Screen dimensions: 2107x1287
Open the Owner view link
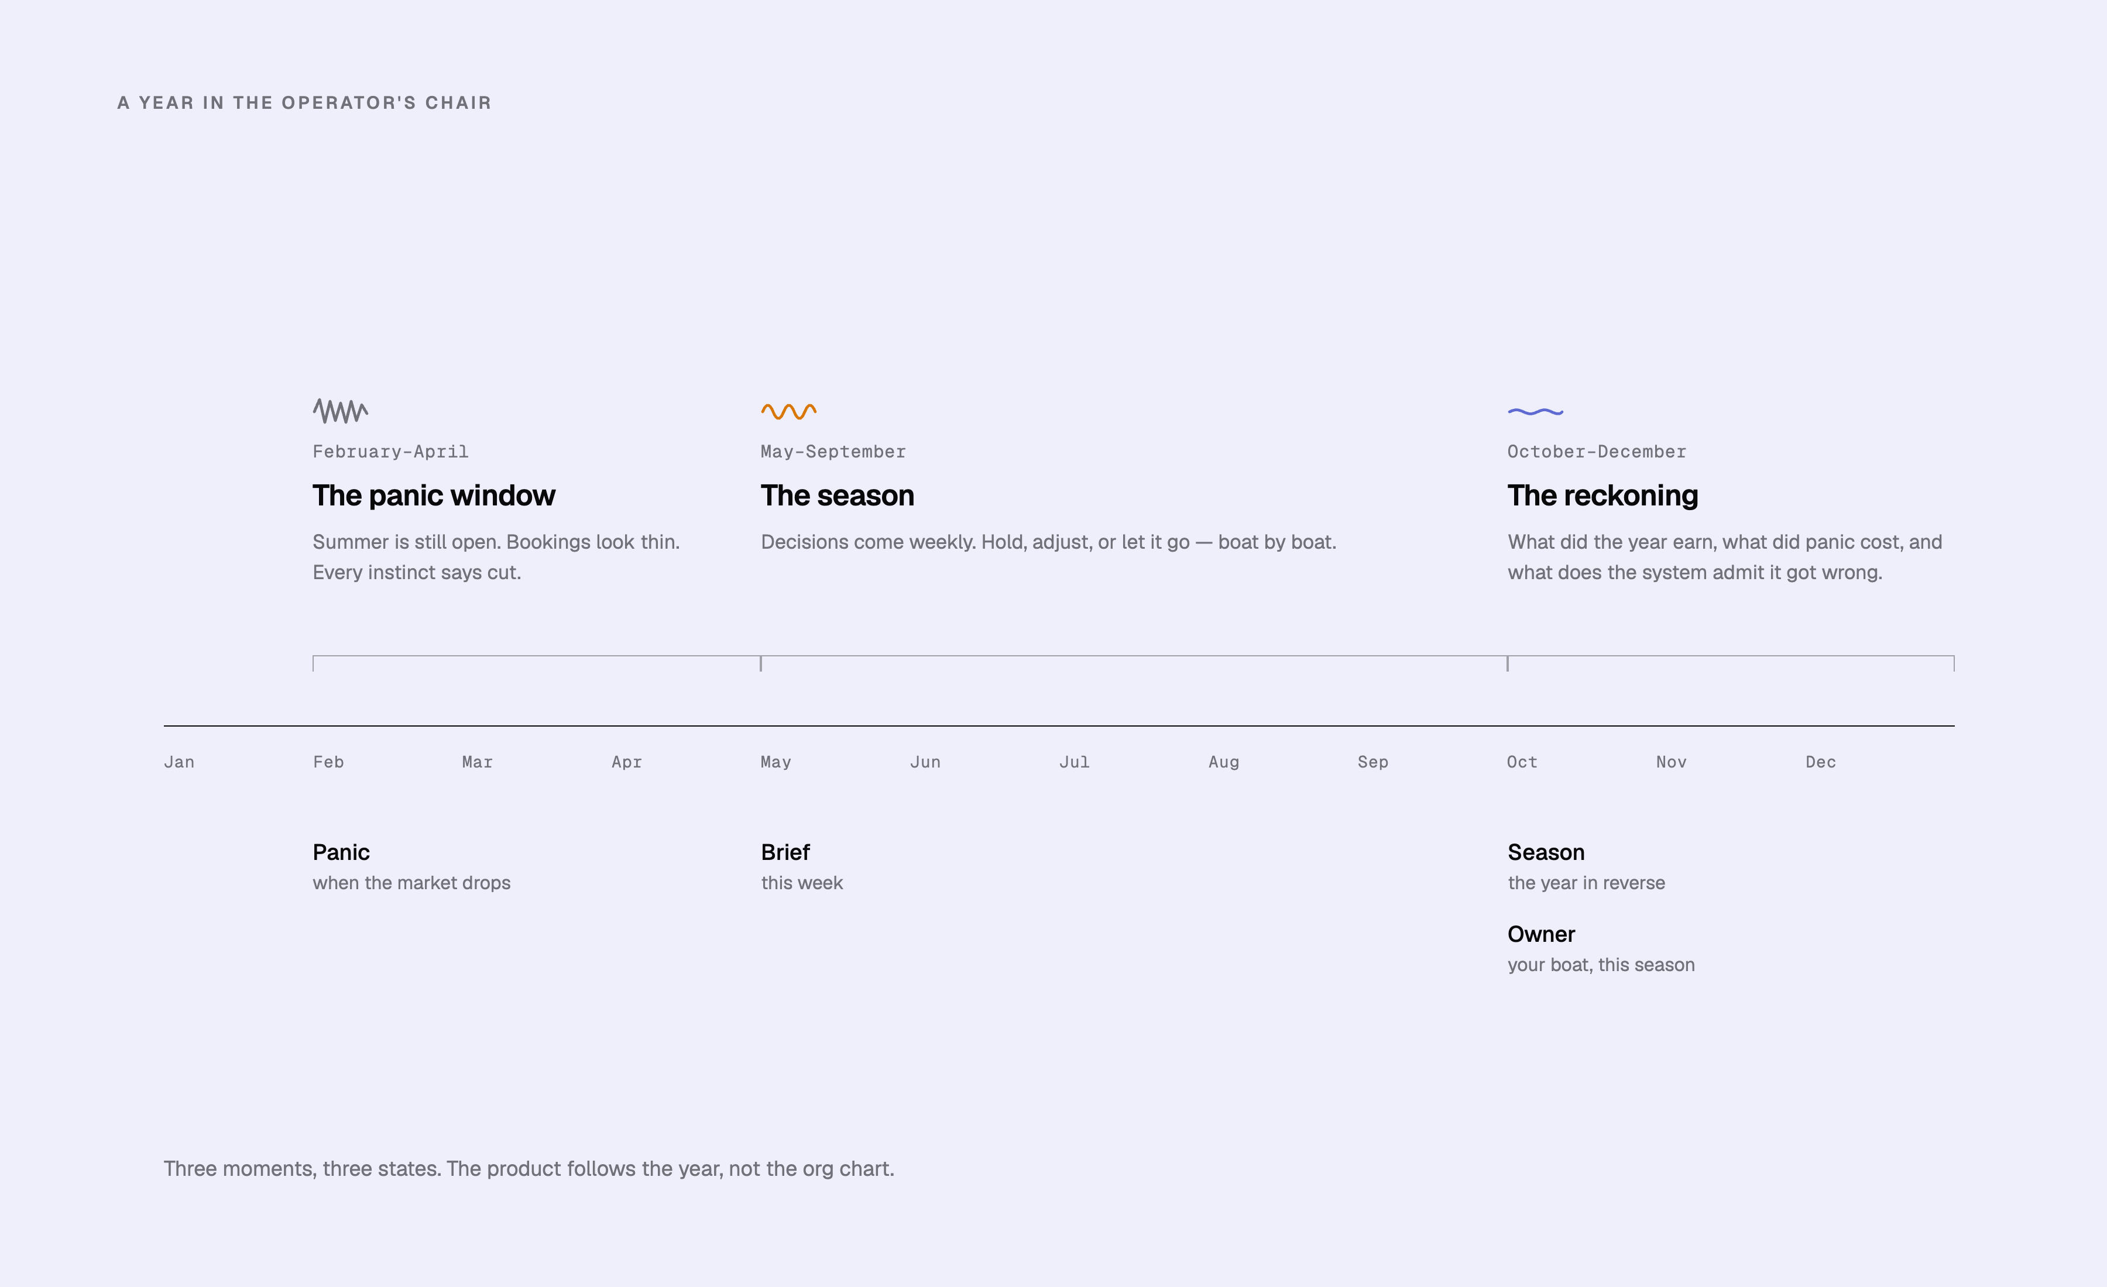(1601, 949)
